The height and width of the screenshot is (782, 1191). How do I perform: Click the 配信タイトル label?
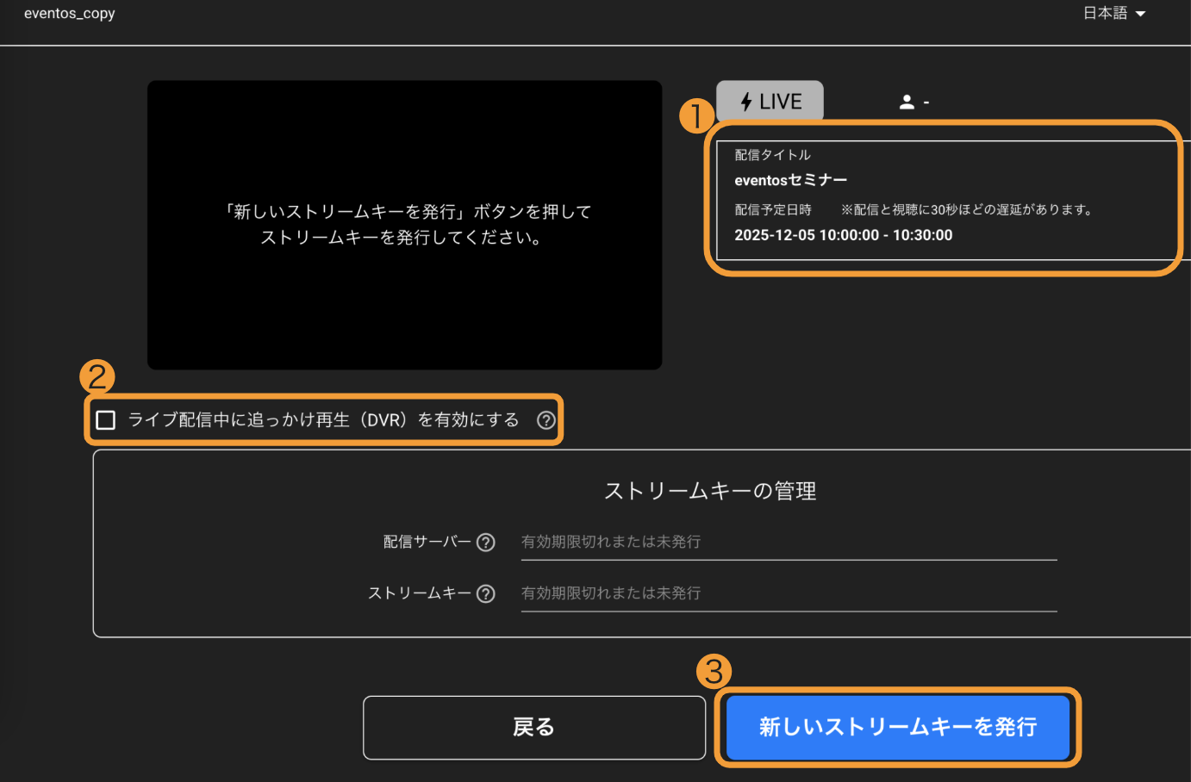click(x=773, y=155)
